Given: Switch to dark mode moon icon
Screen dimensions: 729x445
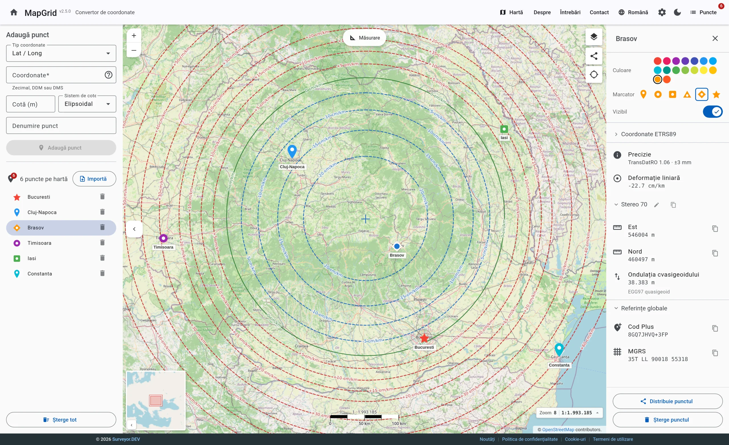Looking at the screenshot, I should (677, 12).
